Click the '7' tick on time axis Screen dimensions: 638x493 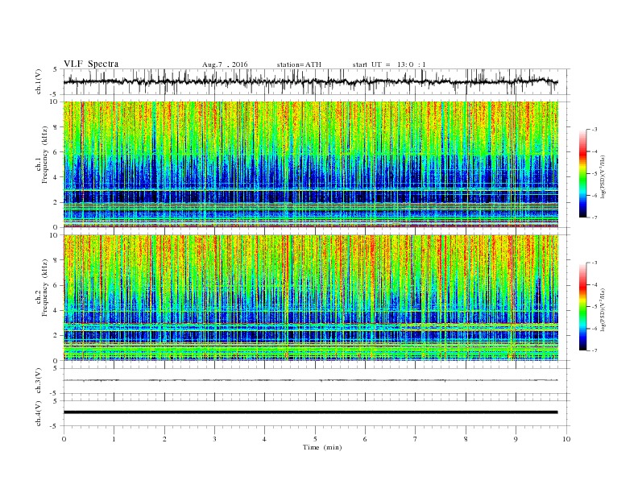(416, 439)
